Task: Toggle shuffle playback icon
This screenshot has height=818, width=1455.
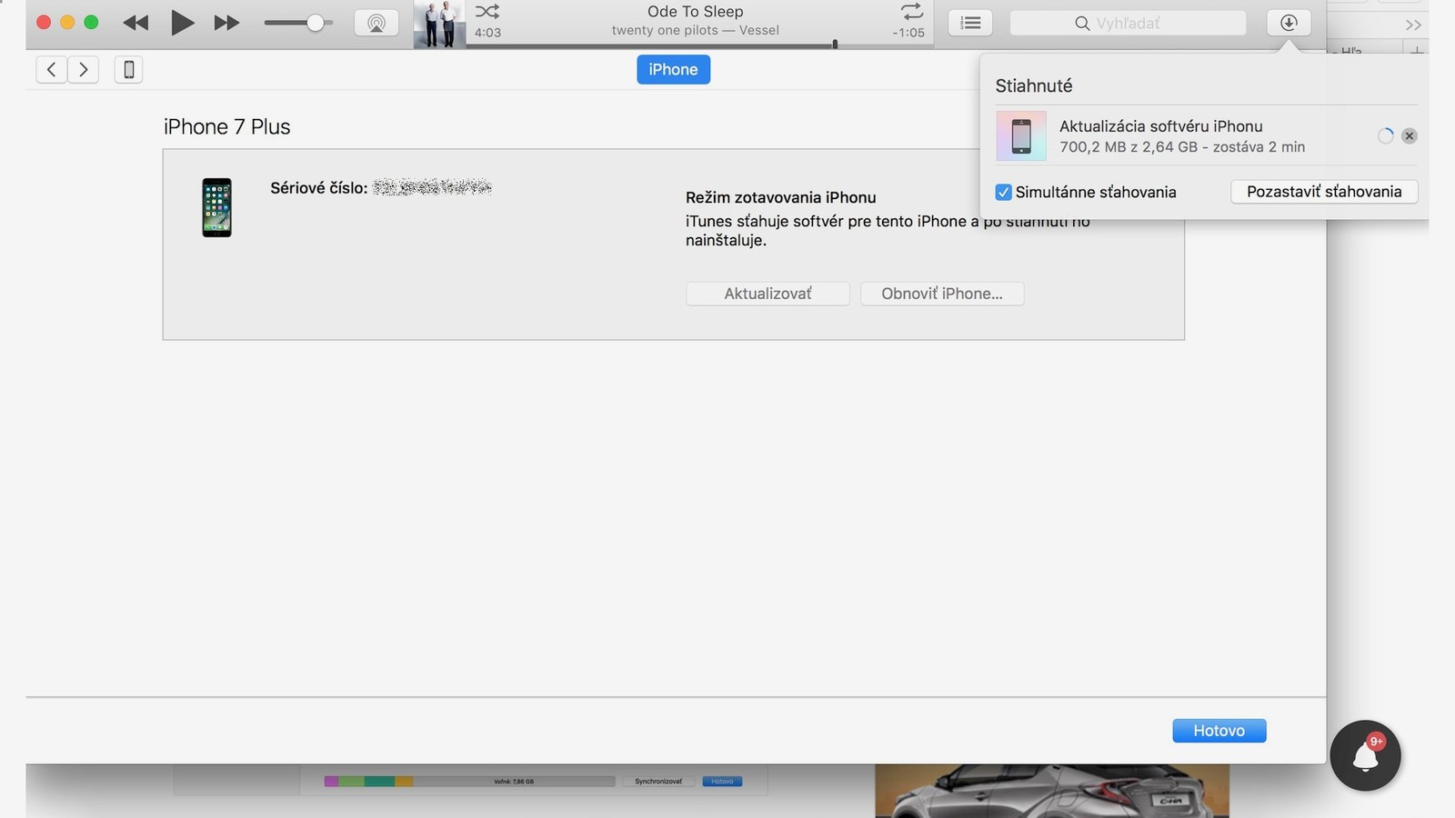Action: [x=487, y=12]
